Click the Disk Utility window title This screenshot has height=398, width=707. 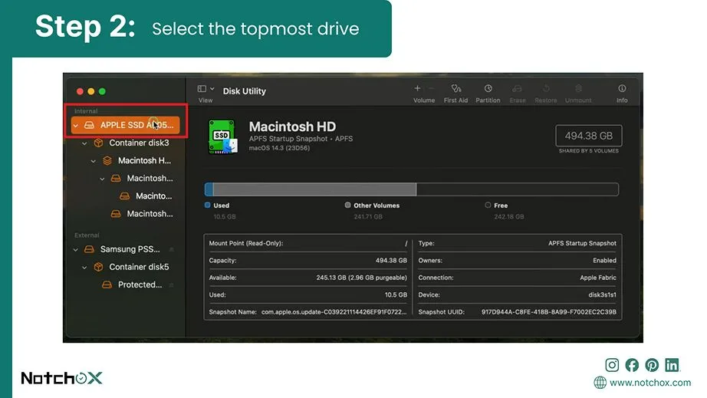(245, 91)
